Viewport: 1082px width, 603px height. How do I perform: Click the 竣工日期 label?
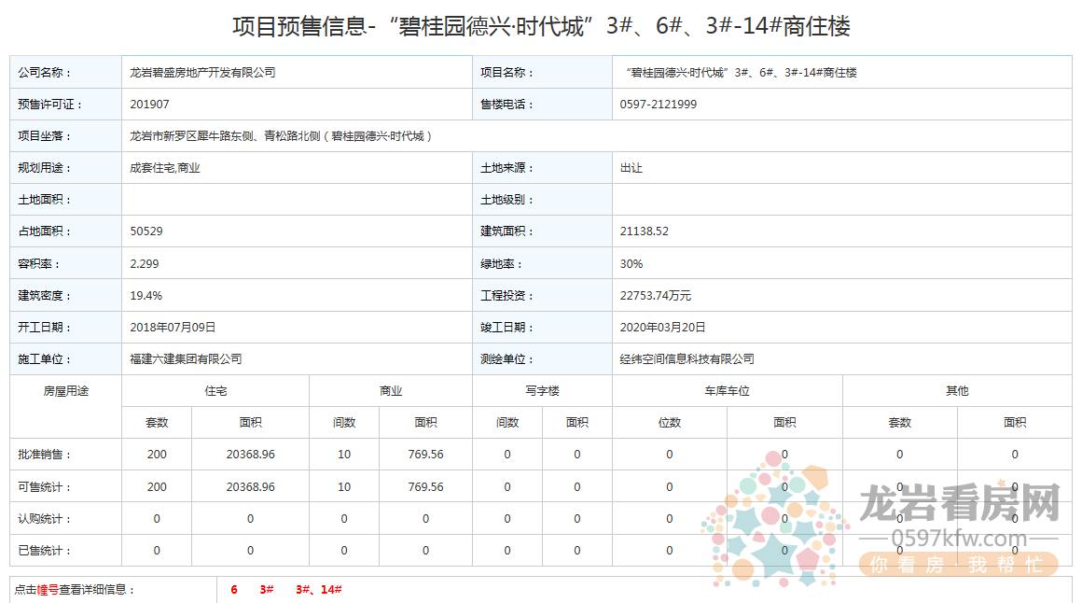[507, 328]
